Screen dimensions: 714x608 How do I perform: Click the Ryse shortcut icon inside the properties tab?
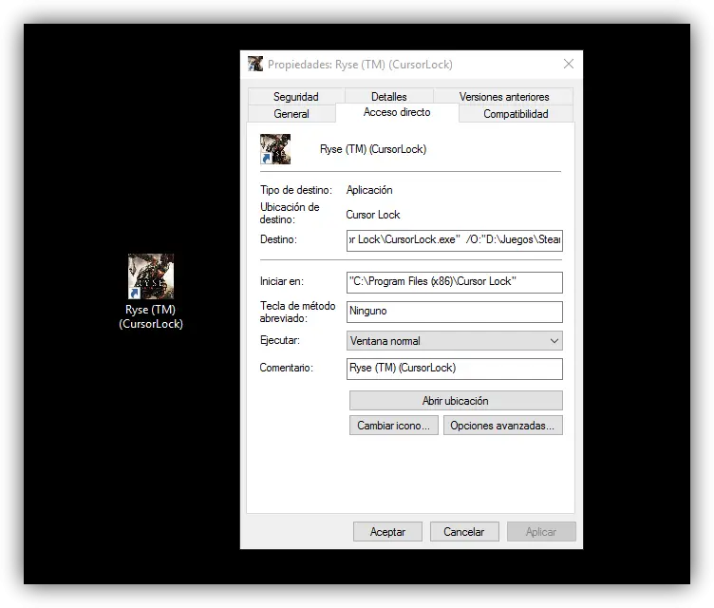pos(275,149)
